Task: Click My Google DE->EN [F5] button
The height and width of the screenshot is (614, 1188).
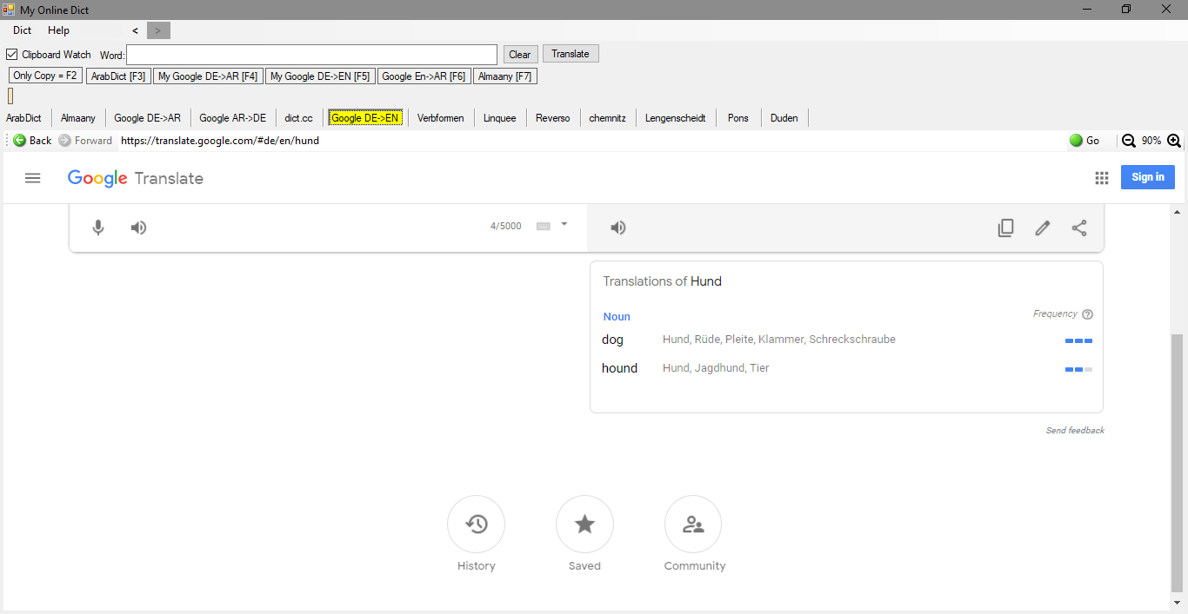Action: pyautogui.click(x=320, y=76)
